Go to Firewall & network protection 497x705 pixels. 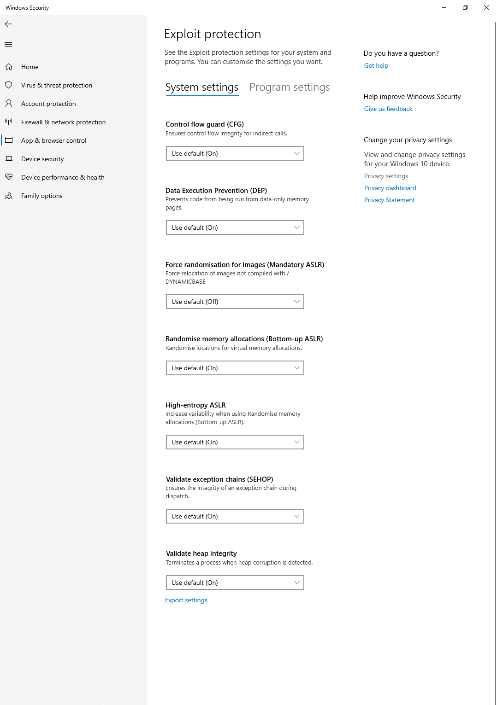point(63,122)
